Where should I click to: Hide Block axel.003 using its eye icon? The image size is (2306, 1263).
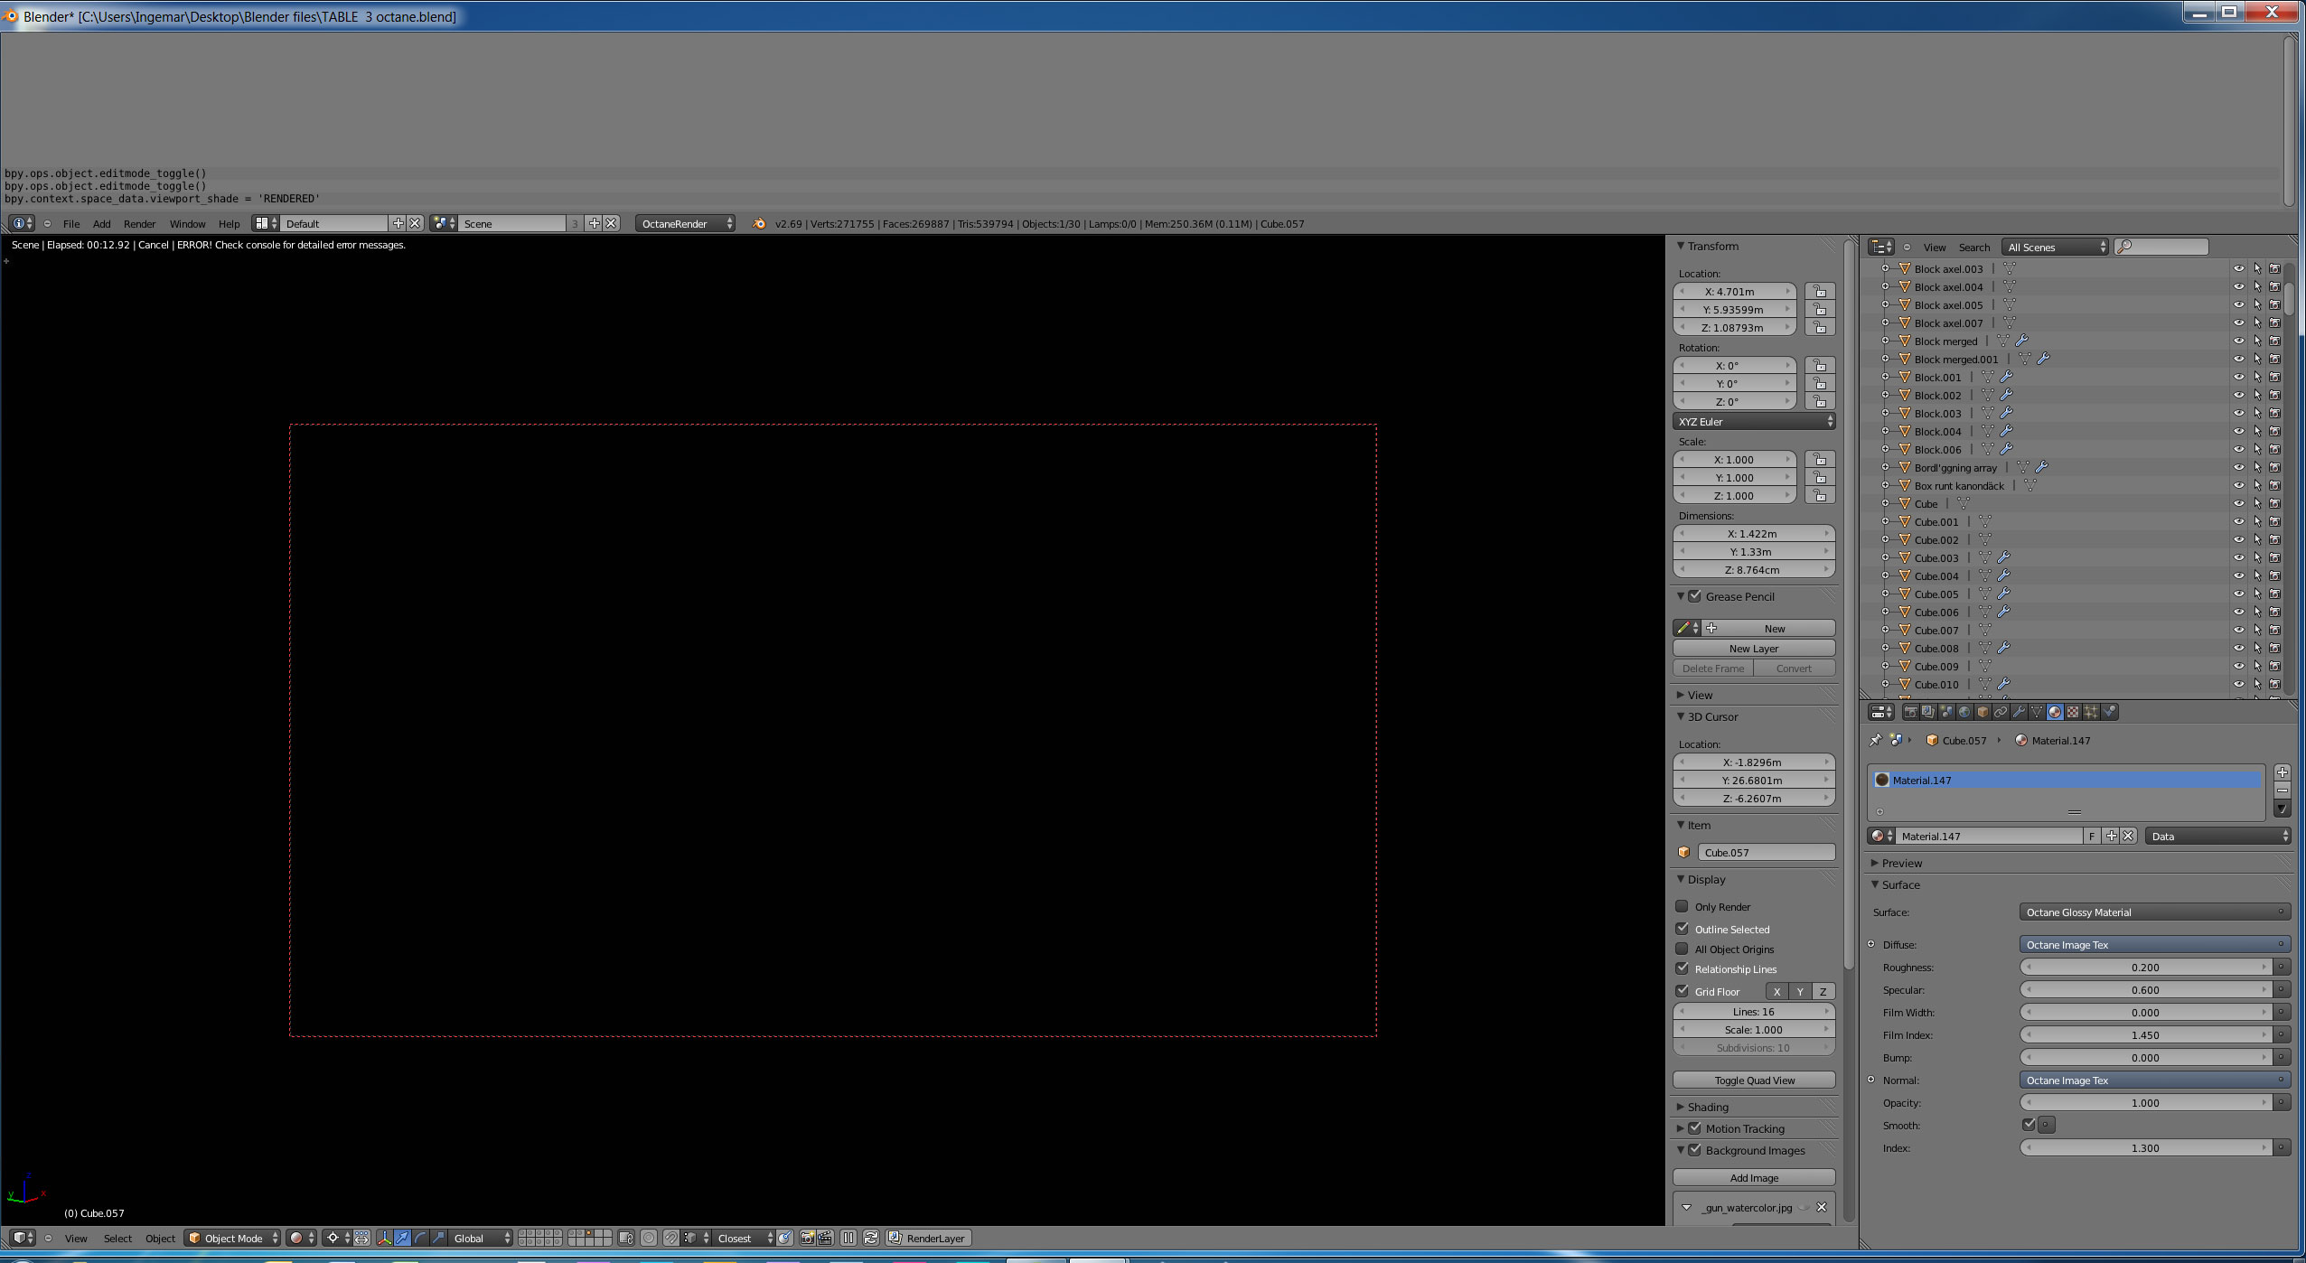click(x=2238, y=269)
